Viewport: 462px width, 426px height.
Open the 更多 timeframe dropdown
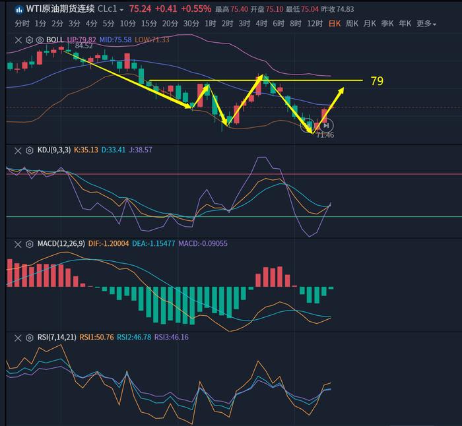coord(426,24)
